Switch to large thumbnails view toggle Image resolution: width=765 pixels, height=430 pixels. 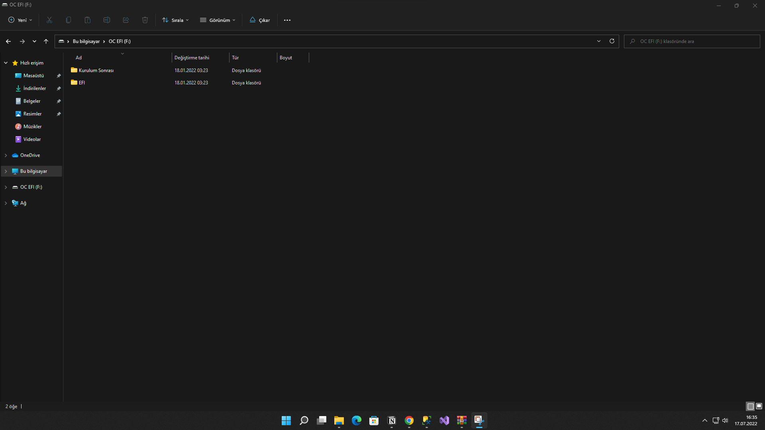(759, 406)
